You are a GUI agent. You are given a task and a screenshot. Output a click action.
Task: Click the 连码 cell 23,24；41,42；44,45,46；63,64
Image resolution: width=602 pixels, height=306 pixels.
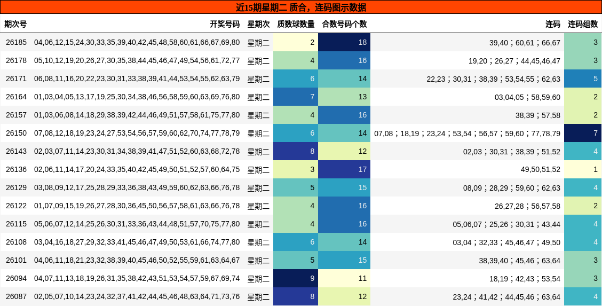click(506, 297)
